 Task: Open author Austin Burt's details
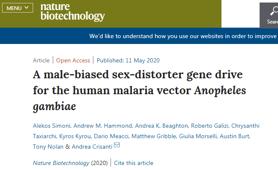coord(234,136)
